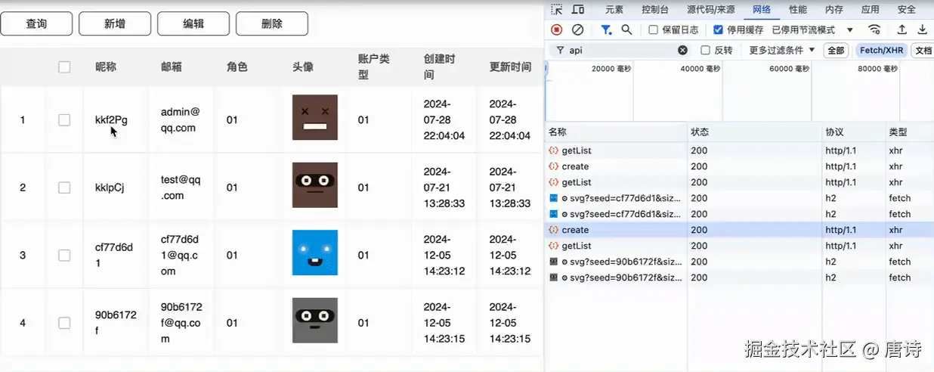This screenshot has height=372, width=934.
Task: Click the grey avatar in 90b6172f row
Action: click(315, 321)
